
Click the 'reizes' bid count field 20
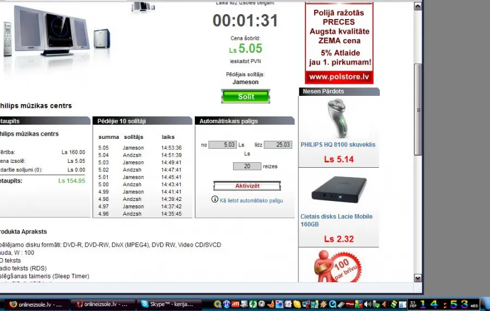click(247, 166)
